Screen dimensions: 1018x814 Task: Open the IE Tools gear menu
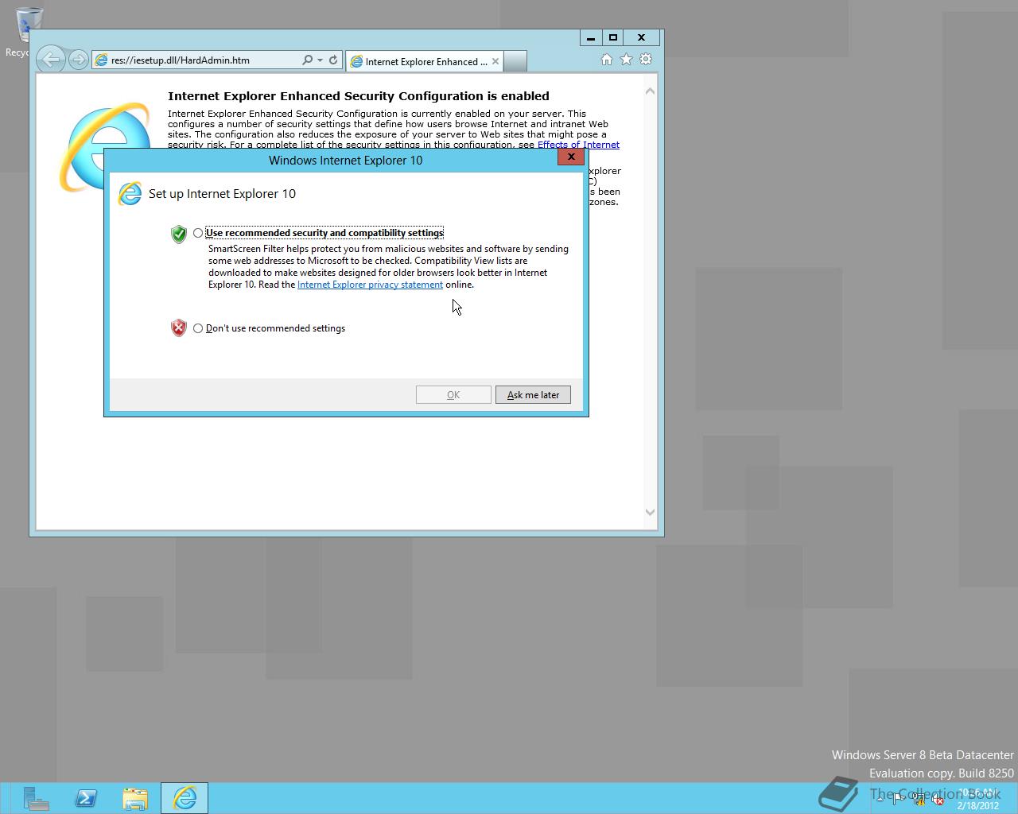tap(646, 60)
